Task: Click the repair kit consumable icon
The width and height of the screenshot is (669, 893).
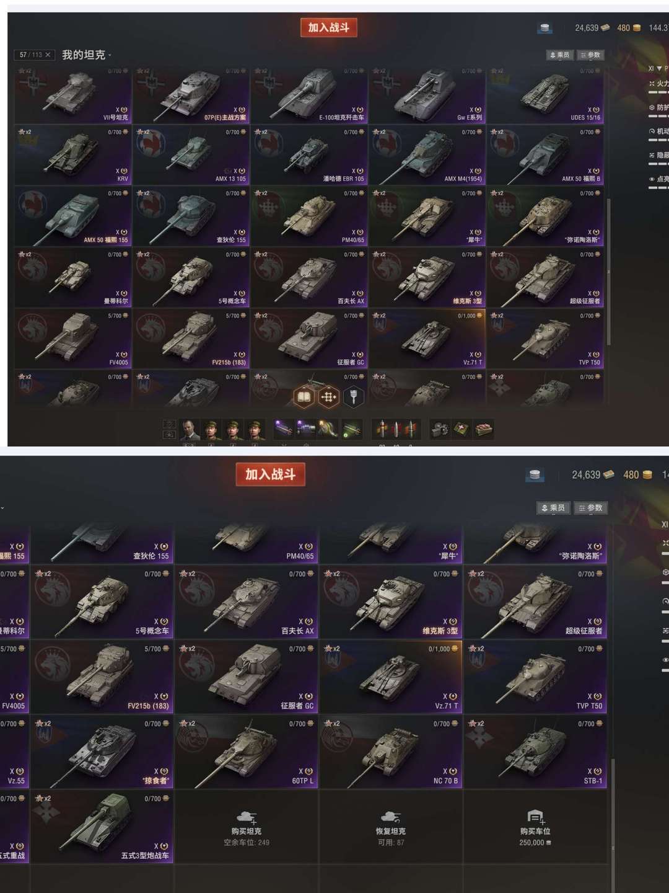Action: [440, 429]
